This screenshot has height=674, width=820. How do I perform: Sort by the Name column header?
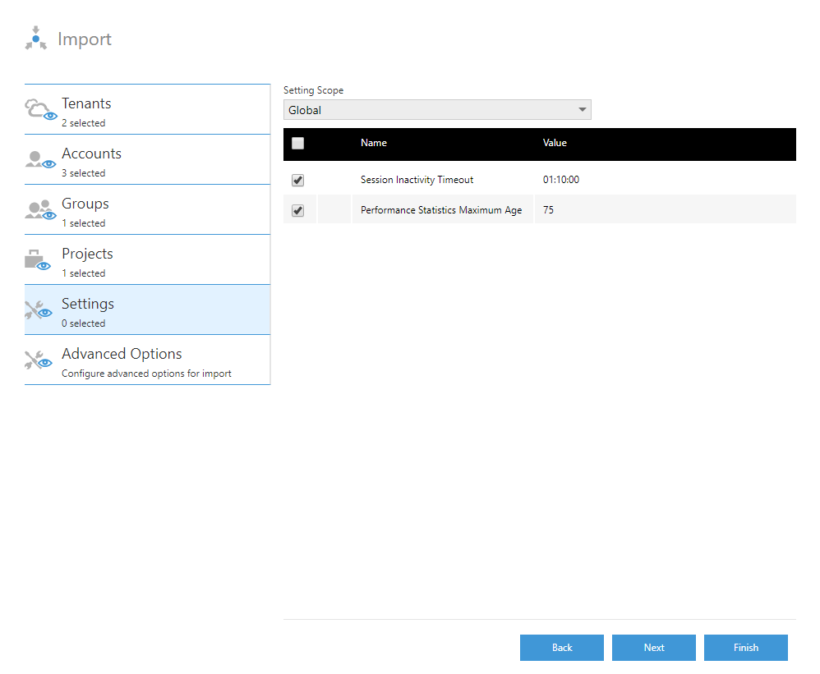374,143
